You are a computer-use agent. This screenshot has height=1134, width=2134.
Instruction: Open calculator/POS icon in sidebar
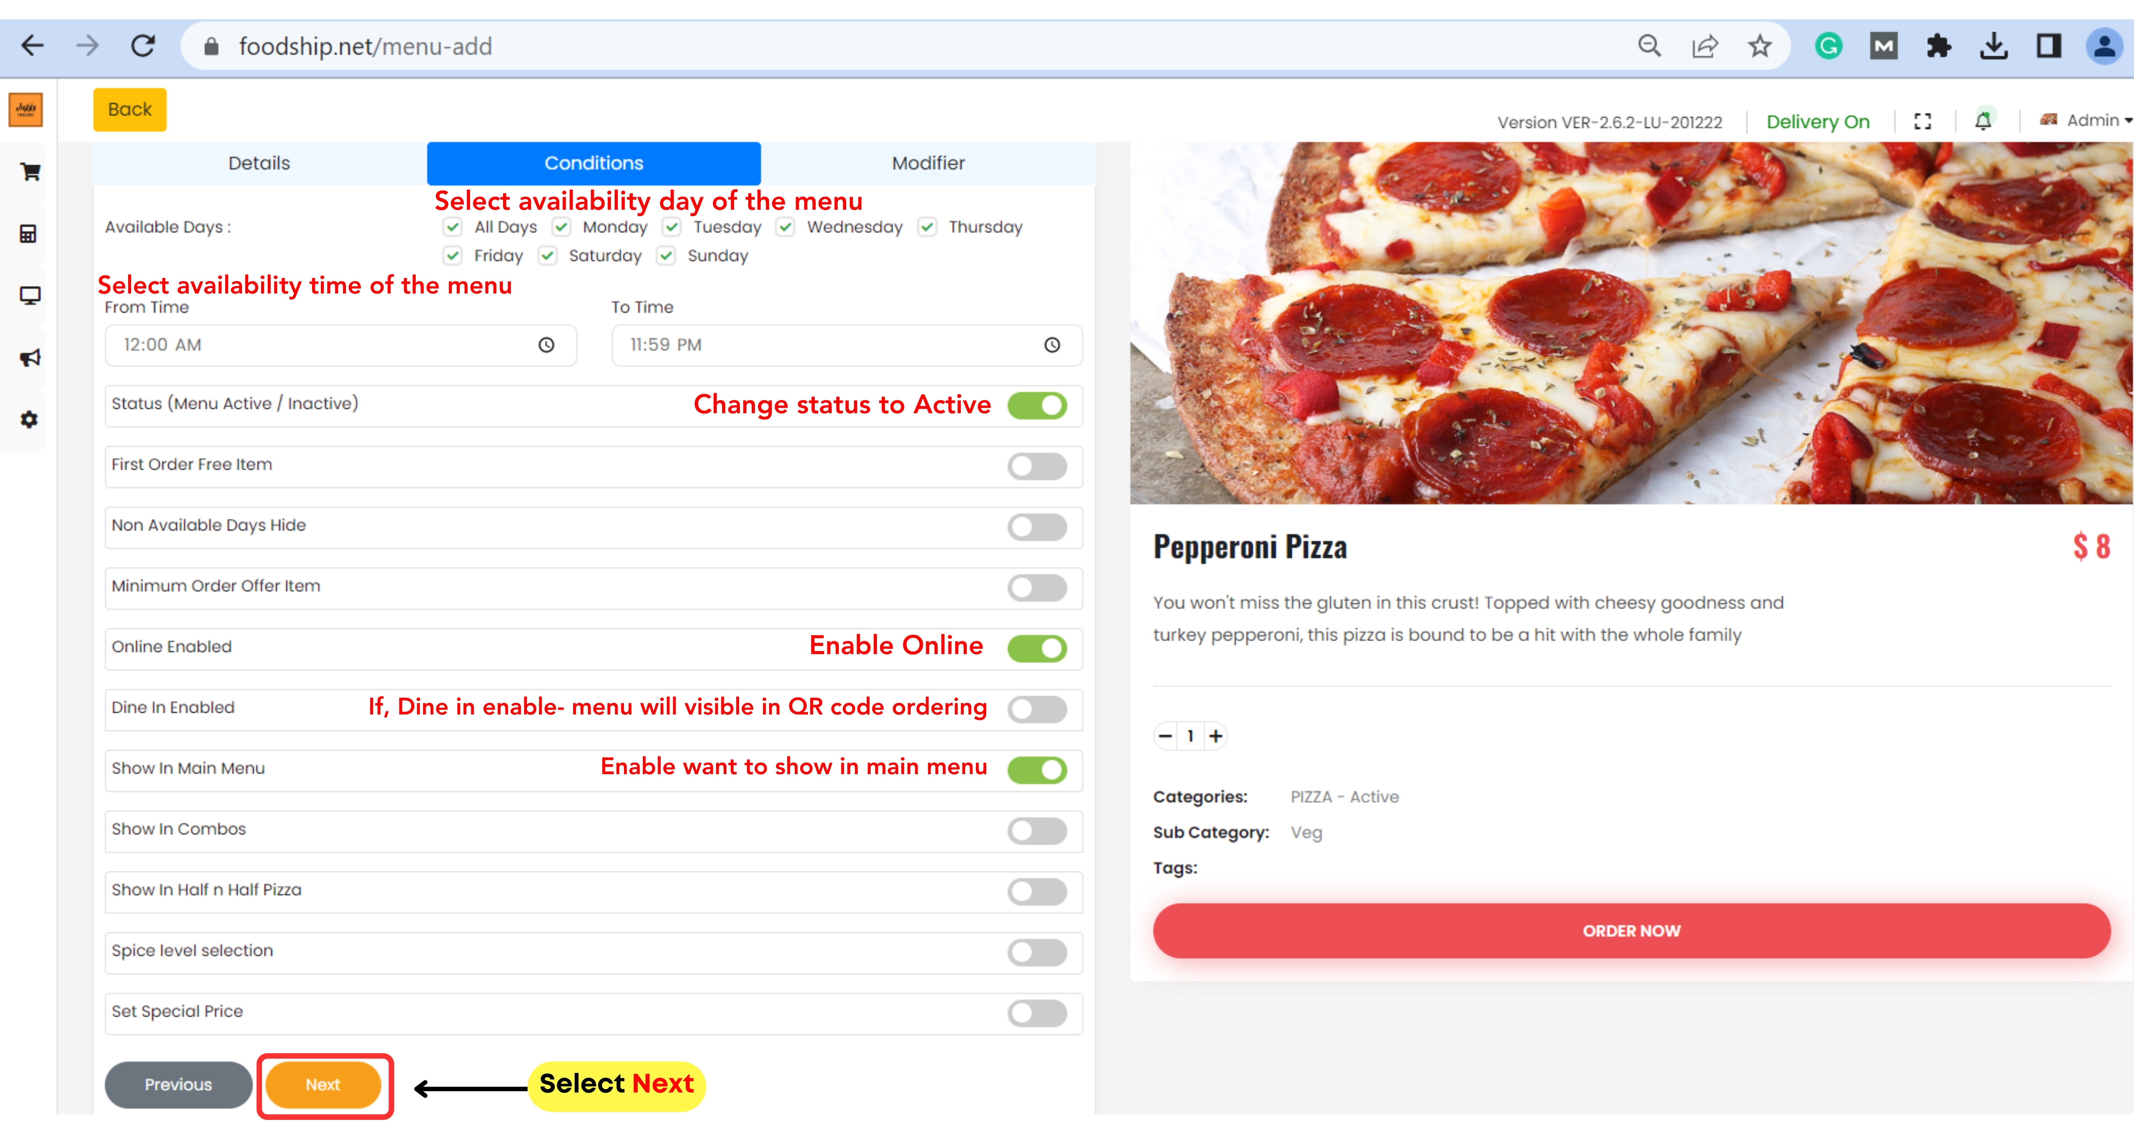tap(28, 234)
